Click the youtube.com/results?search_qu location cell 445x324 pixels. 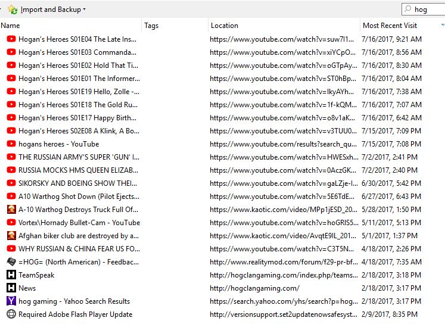click(283, 144)
